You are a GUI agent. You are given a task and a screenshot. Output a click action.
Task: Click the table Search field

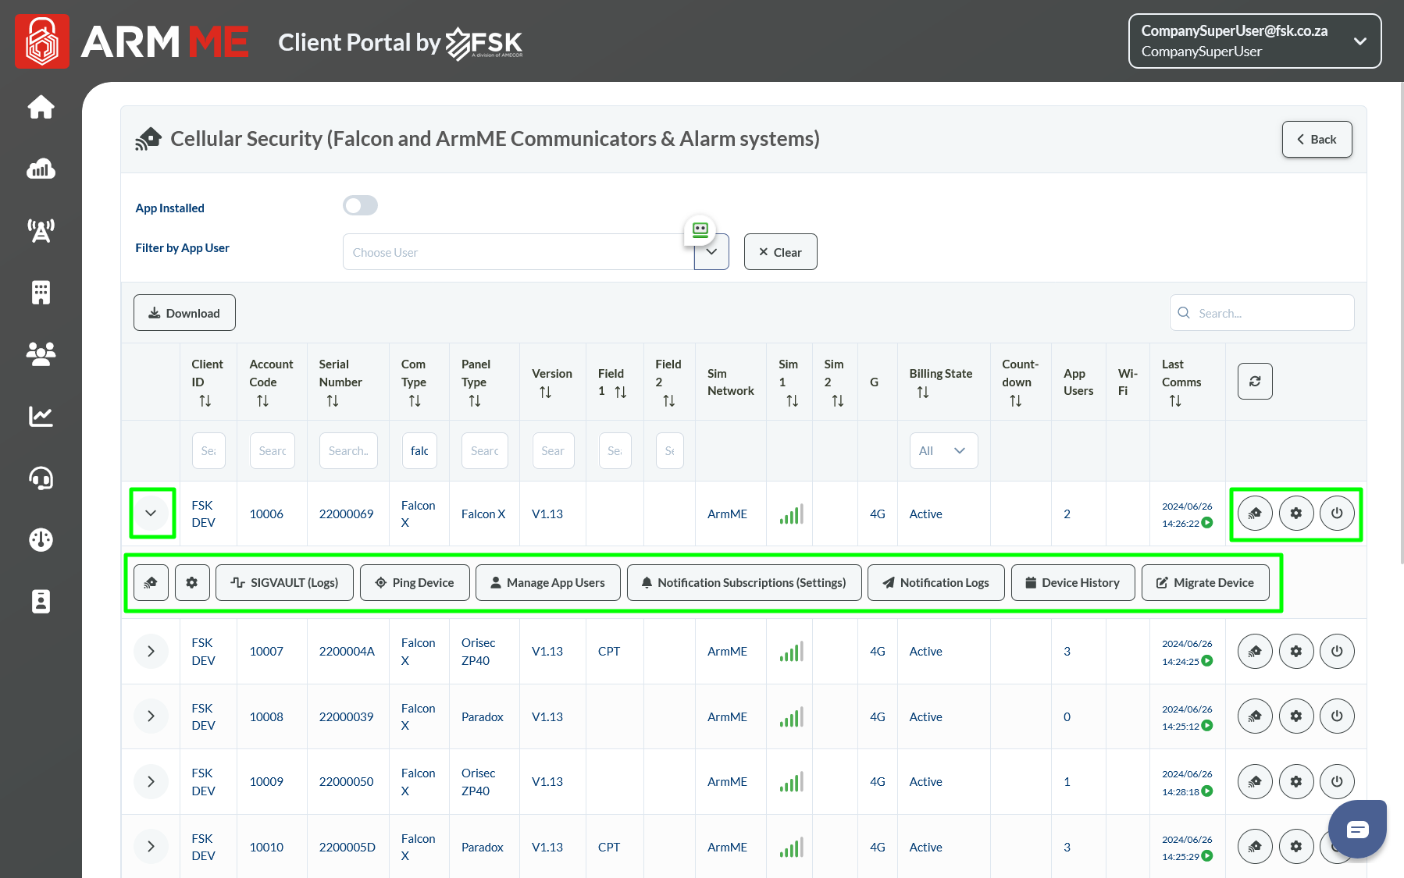click(x=1261, y=313)
